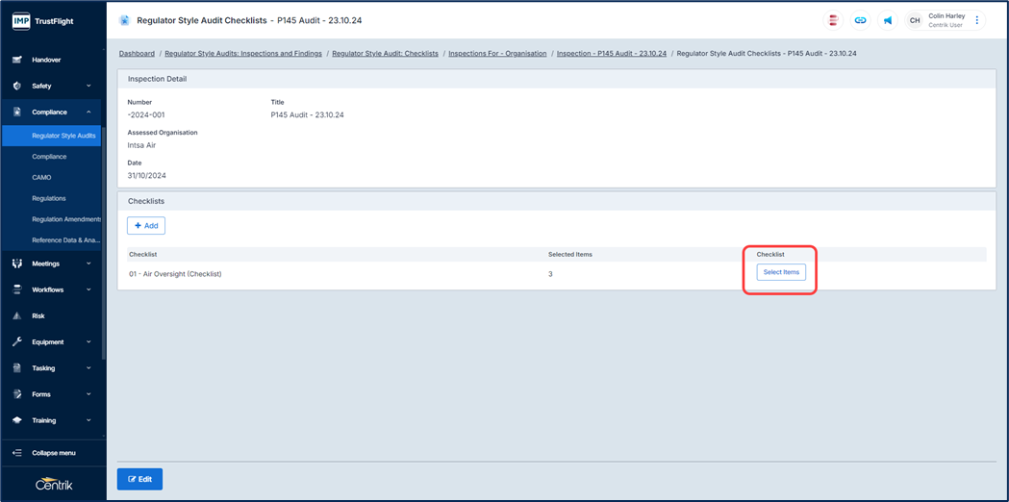
Task: Click the star icon beside page title
Action: pos(124,20)
